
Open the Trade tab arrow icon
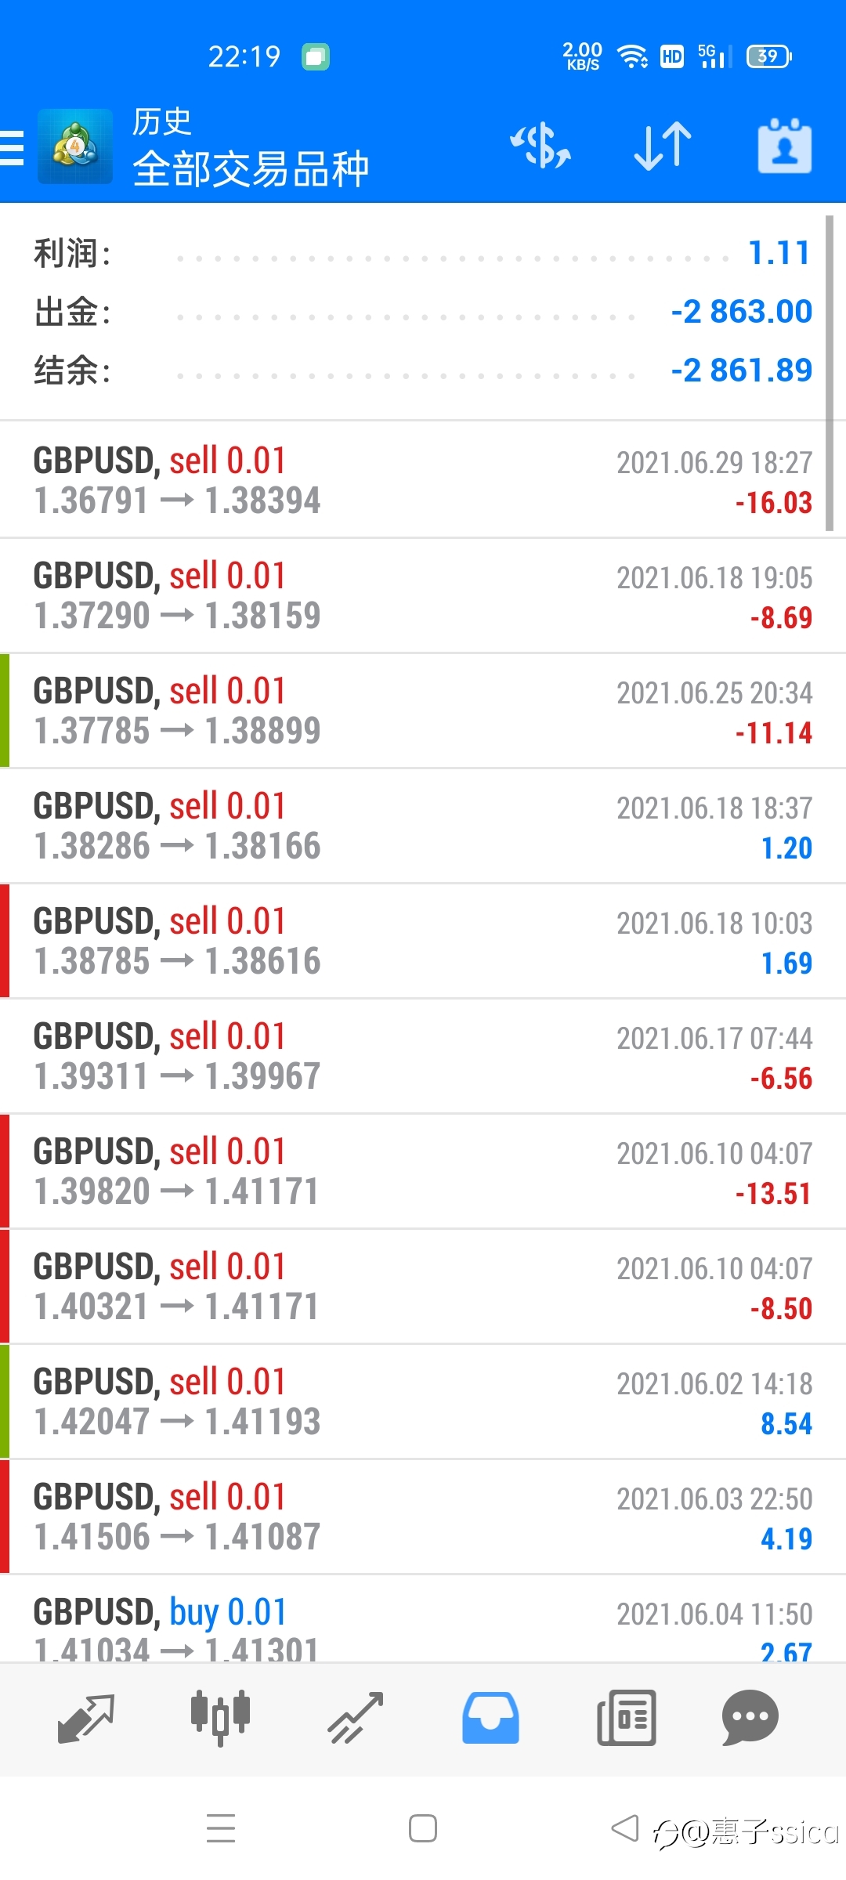click(356, 1718)
